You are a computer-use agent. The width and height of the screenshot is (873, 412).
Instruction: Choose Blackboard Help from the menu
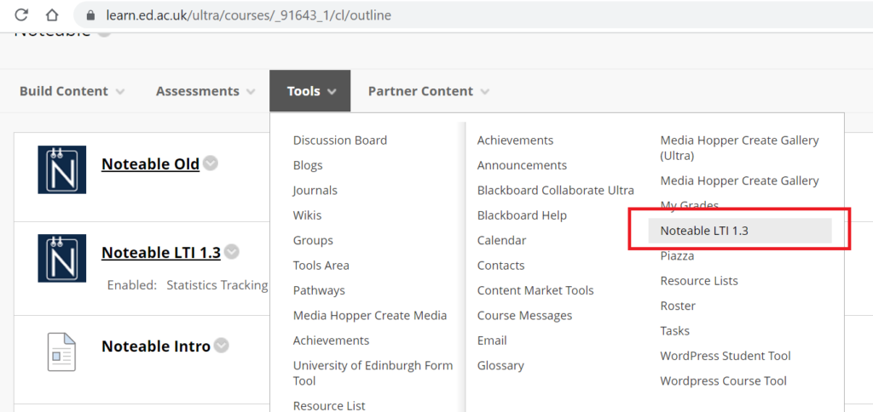(522, 215)
